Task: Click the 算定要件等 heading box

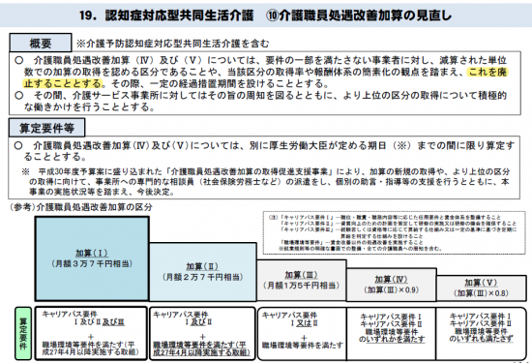Action: coord(46,128)
